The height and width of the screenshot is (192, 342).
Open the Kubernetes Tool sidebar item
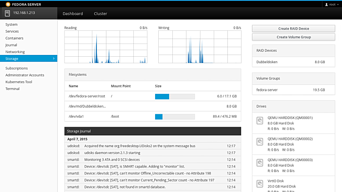pyautogui.click(x=19, y=82)
